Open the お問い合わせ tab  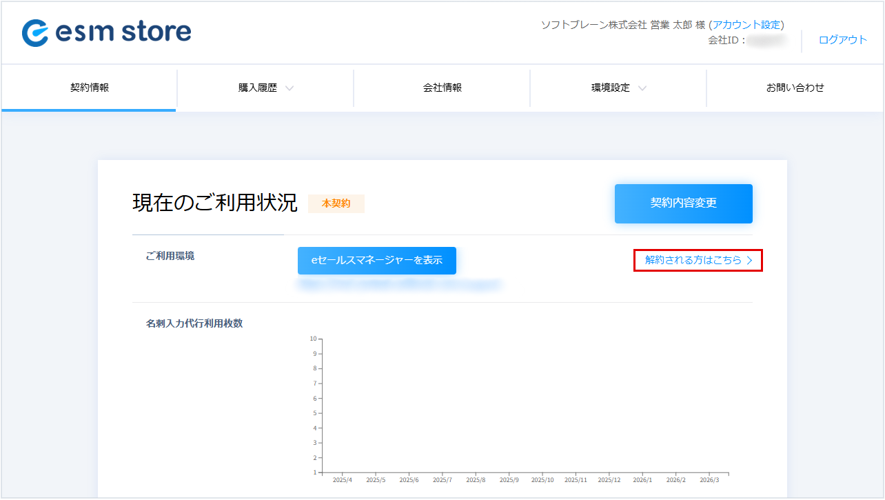pos(795,88)
